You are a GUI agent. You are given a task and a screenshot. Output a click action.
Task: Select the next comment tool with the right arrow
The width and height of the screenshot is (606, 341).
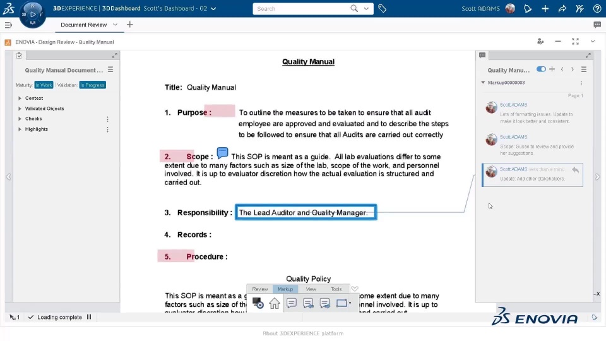tap(324, 303)
